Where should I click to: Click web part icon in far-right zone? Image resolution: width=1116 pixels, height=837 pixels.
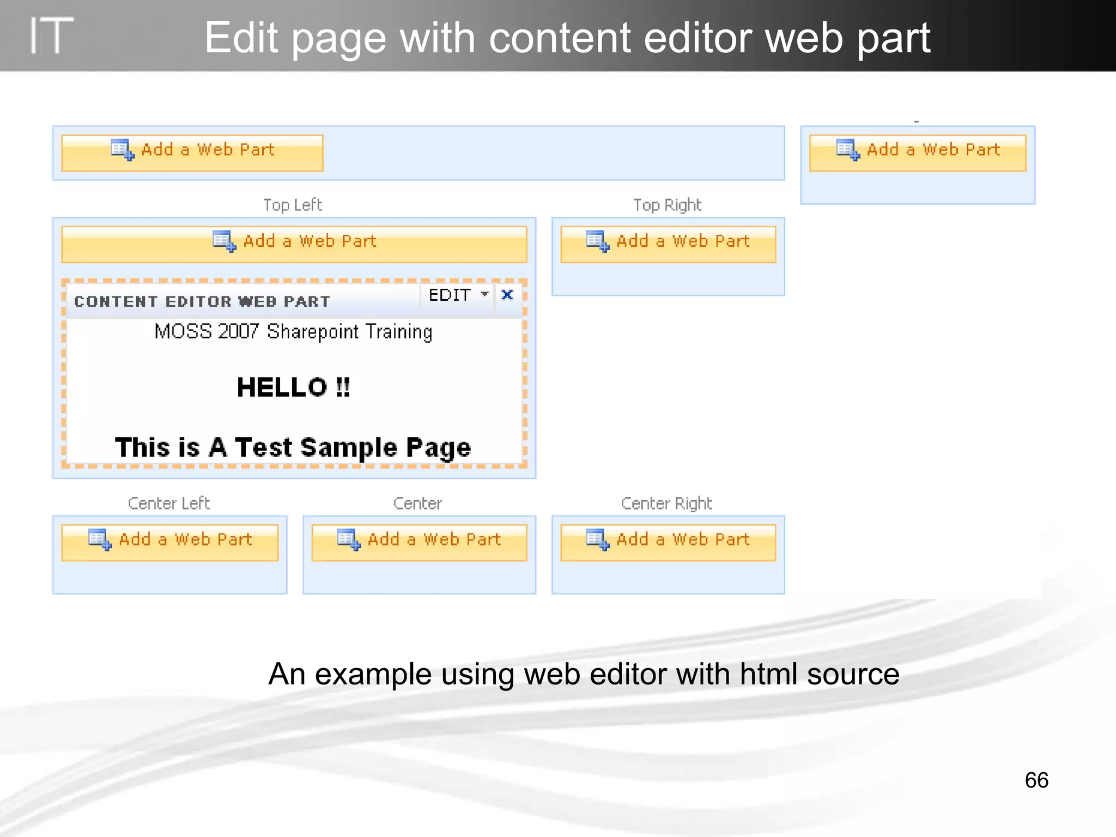(848, 150)
